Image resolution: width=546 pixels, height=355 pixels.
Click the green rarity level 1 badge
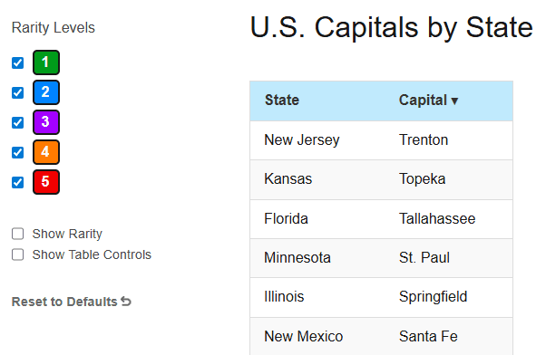pos(46,62)
